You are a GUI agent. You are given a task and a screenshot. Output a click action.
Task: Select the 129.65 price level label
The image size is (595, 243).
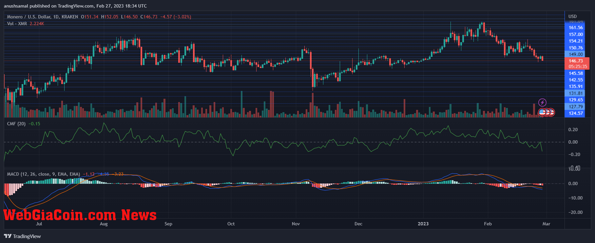tap(576, 100)
